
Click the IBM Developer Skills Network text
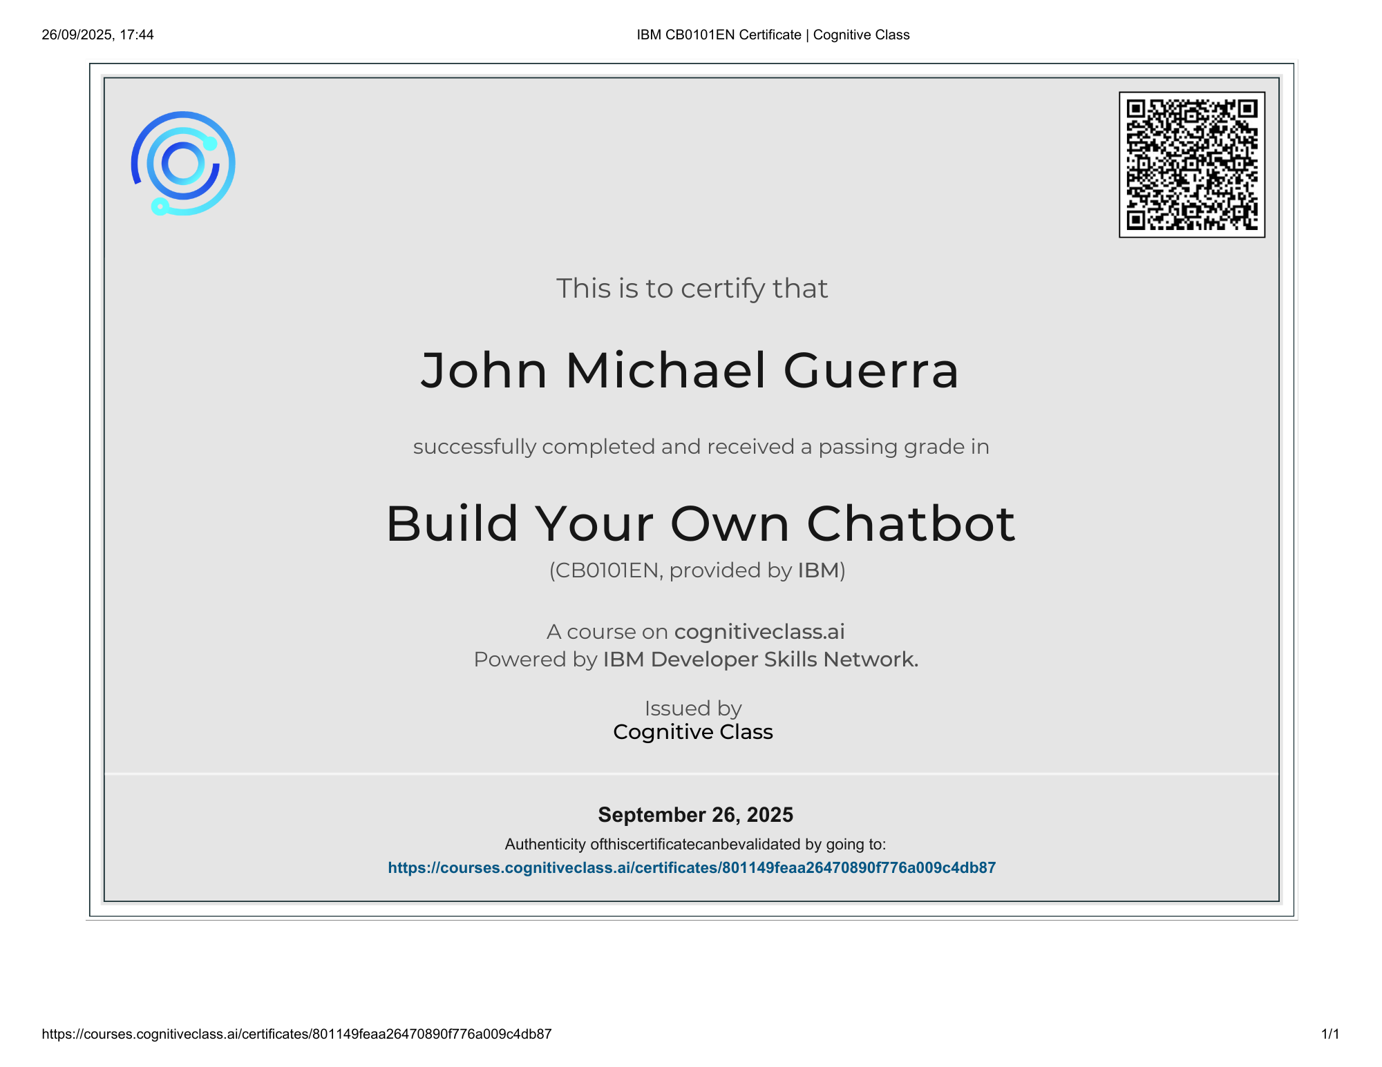(760, 660)
